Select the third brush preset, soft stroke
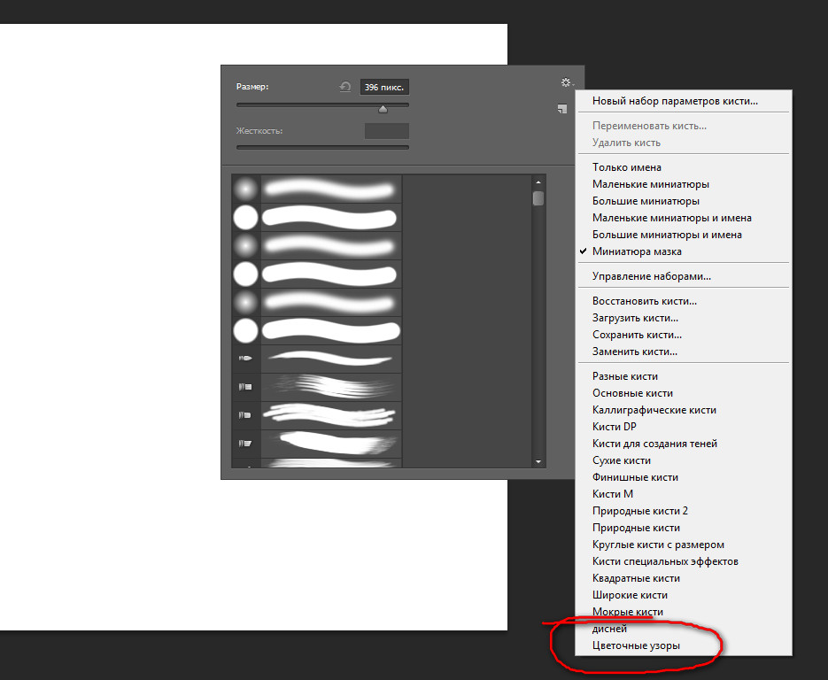The image size is (828, 680). click(x=316, y=246)
